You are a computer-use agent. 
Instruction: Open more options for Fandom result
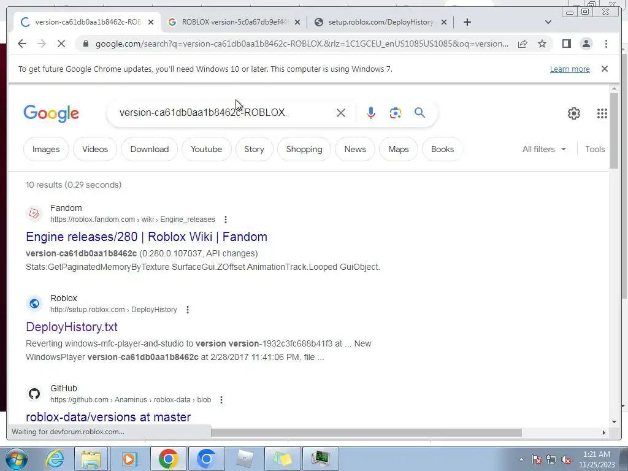click(x=226, y=220)
